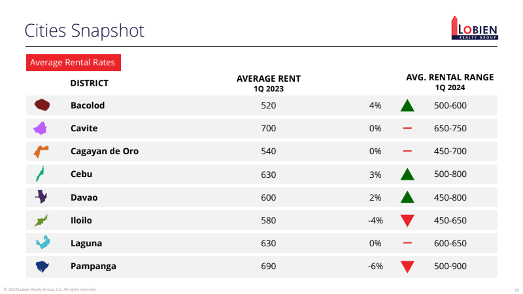Click the Davao district name

pyautogui.click(x=84, y=197)
